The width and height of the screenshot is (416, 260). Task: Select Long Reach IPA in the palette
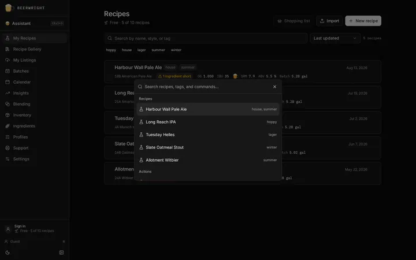pos(208,122)
